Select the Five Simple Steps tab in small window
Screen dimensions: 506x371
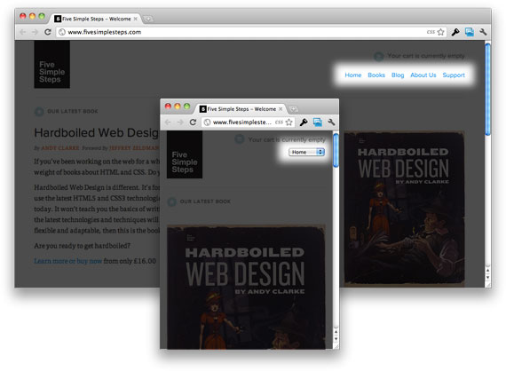click(x=241, y=109)
